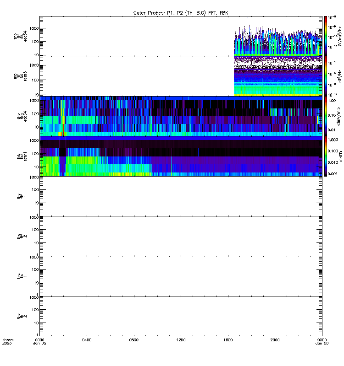
Task: Click the "hhmm 2023" axis caption
Action: [x=8, y=341]
